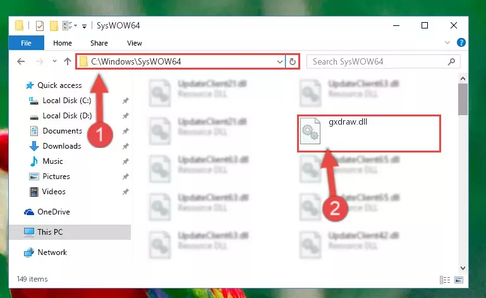Switch to Large icons view in status bar

[459, 280]
